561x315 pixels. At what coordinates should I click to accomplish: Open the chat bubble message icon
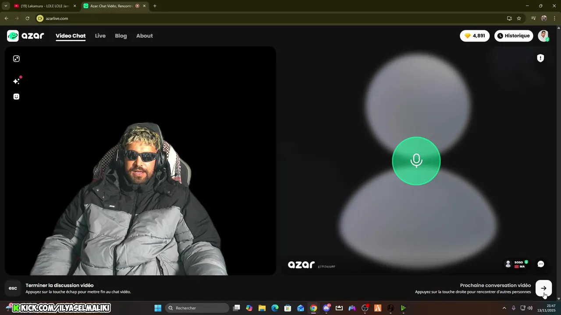click(x=541, y=264)
